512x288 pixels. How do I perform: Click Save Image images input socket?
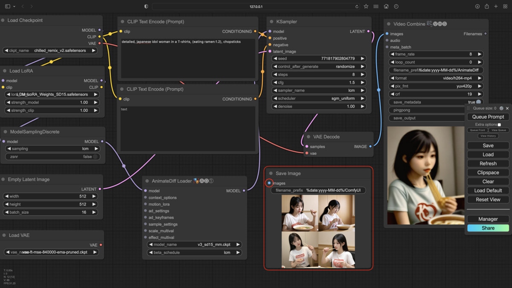(x=269, y=183)
